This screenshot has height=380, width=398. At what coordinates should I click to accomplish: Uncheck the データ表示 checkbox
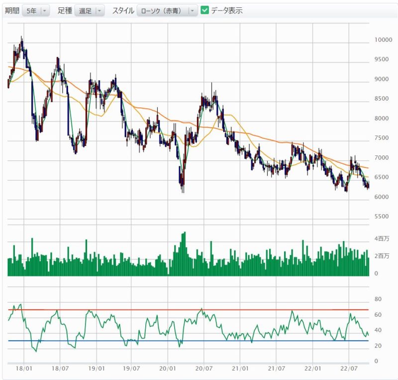[x=204, y=10]
